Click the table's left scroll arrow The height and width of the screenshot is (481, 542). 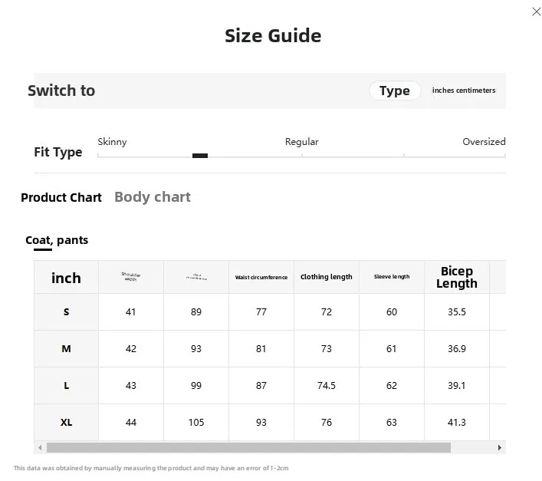point(40,447)
